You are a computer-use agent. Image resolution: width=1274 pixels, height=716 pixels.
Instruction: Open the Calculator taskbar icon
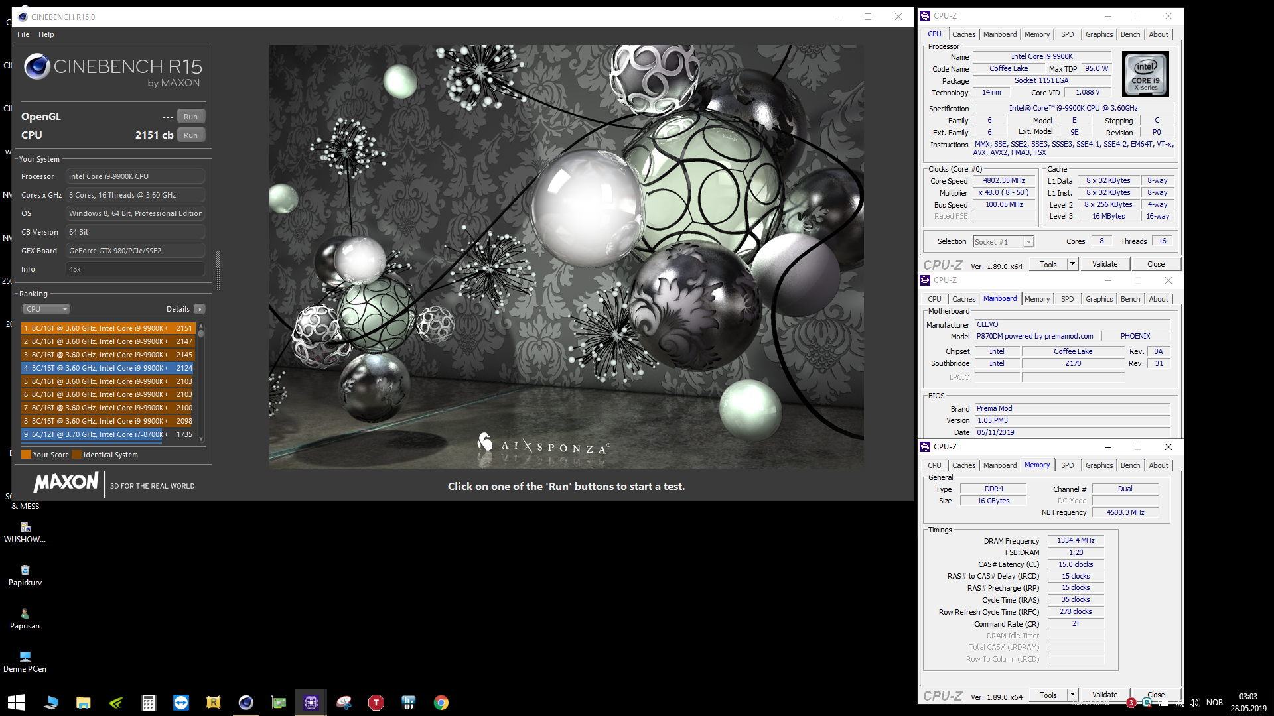(x=148, y=703)
